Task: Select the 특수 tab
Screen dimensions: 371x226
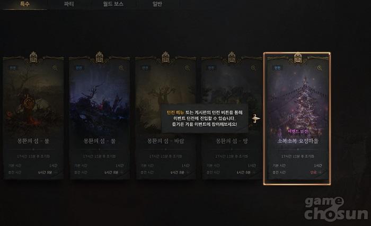Action: pos(24,4)
